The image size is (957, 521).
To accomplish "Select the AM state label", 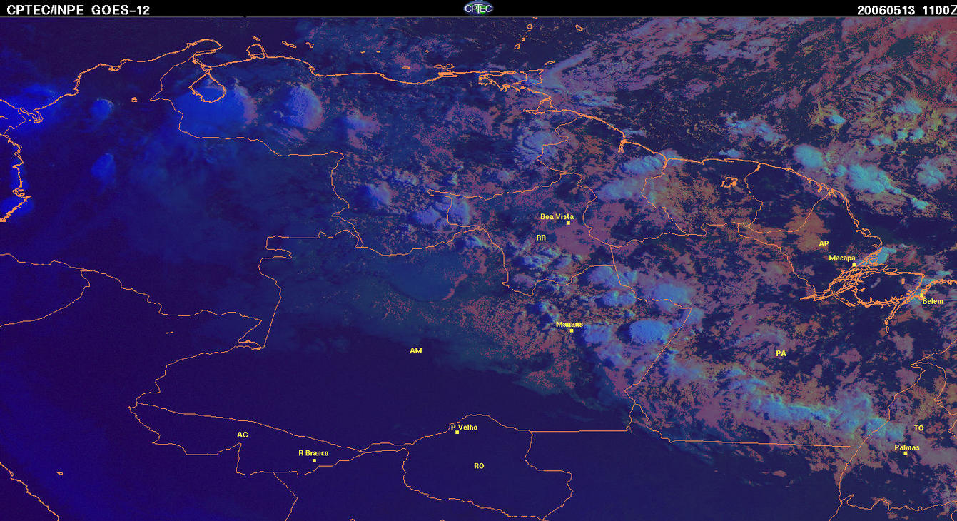I will [x=416, y=350].
